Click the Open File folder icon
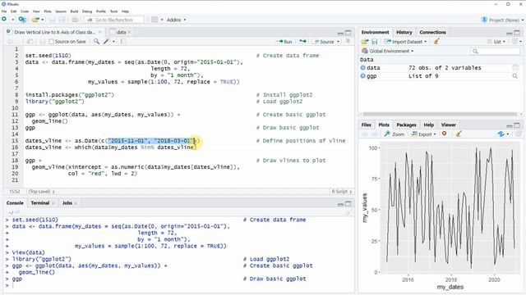526x295 pixels. pyautogui.click(x=35, y=20)
